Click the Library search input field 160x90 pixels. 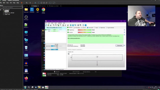pyautogui.click(x=11, y=7)
